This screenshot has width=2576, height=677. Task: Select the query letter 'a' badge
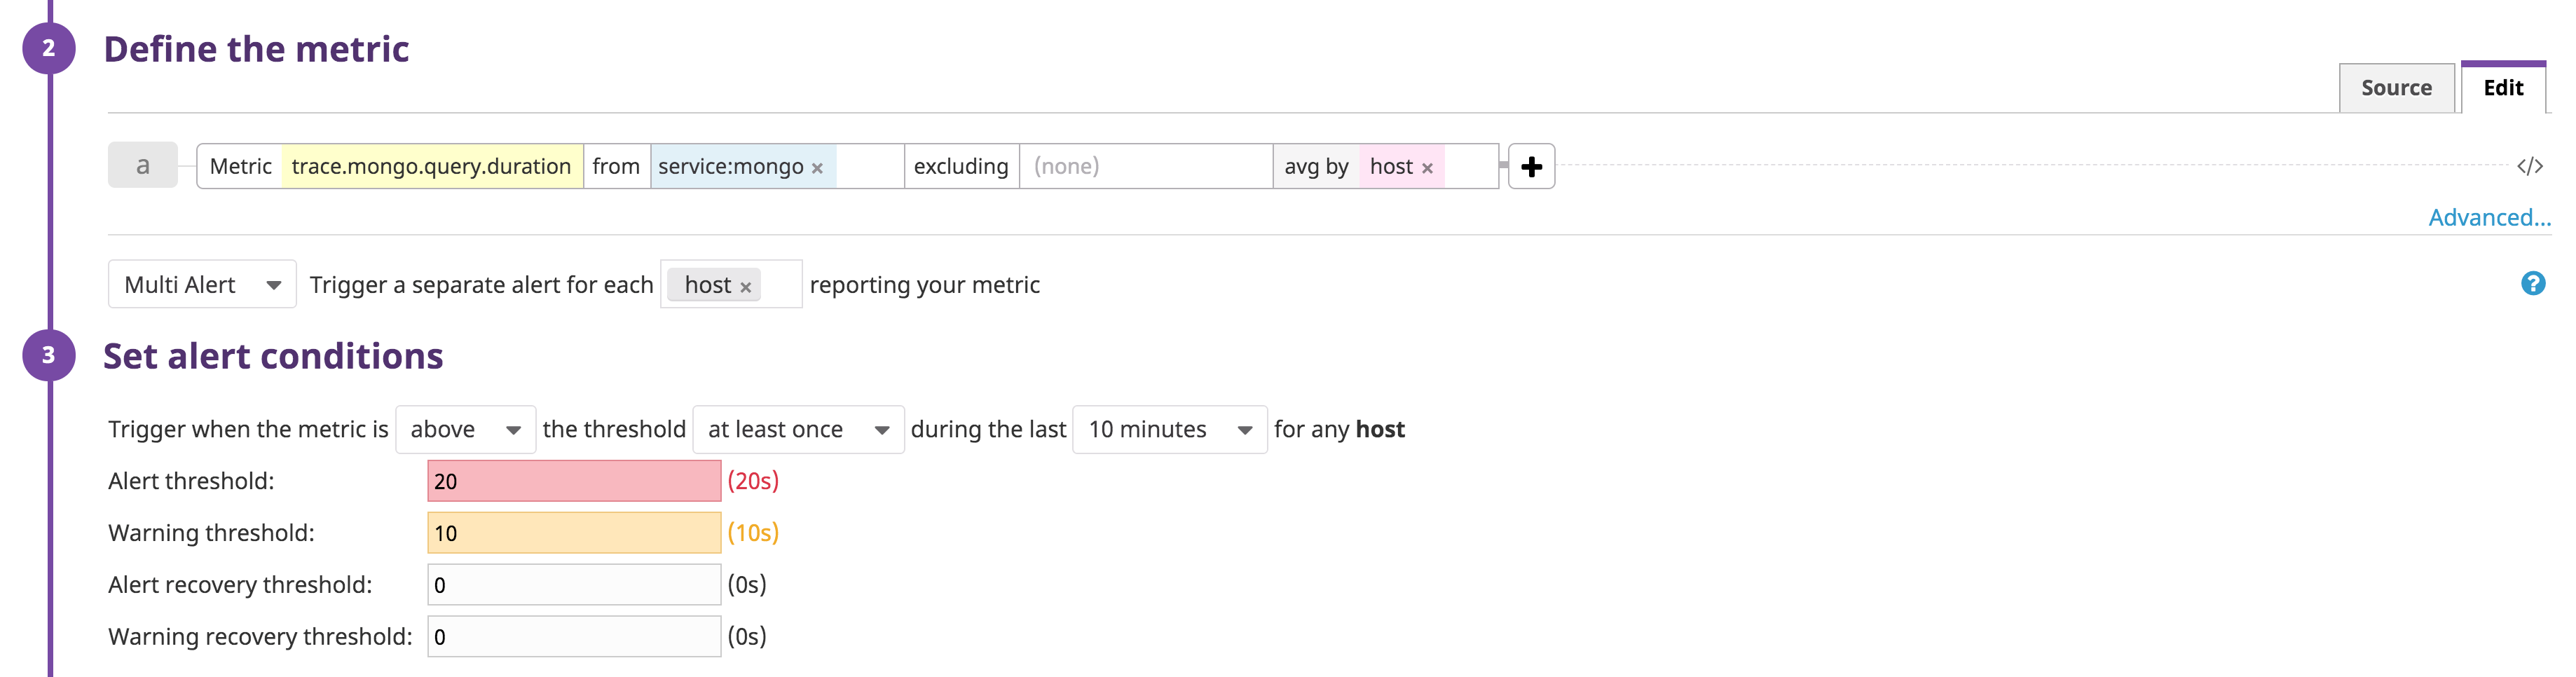point(142,166)
